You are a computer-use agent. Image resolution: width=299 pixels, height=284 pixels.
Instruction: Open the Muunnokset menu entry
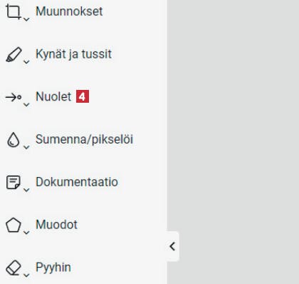[x=69, y=11]
